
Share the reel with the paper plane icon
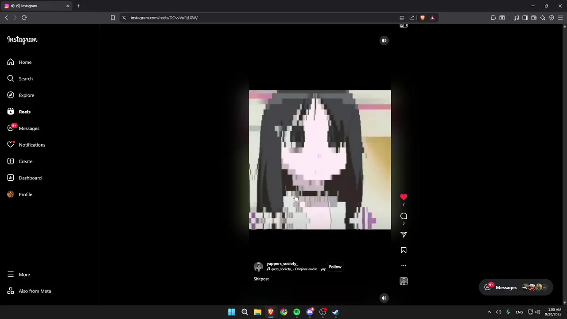404,235
